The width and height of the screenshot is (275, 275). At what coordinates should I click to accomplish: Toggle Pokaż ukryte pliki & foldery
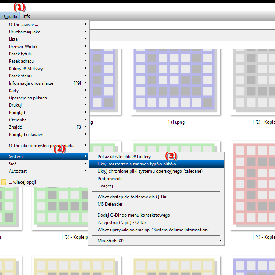[x=156, y=157]
